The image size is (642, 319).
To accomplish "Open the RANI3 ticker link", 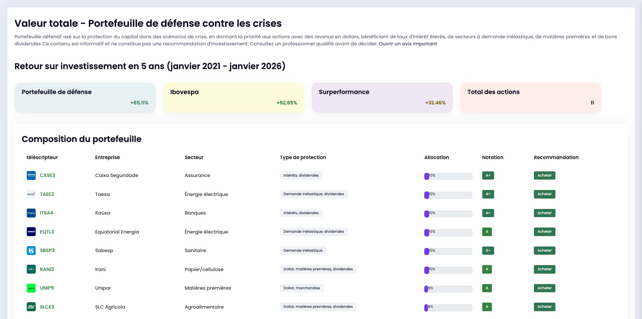I will [x=47, y=269].
